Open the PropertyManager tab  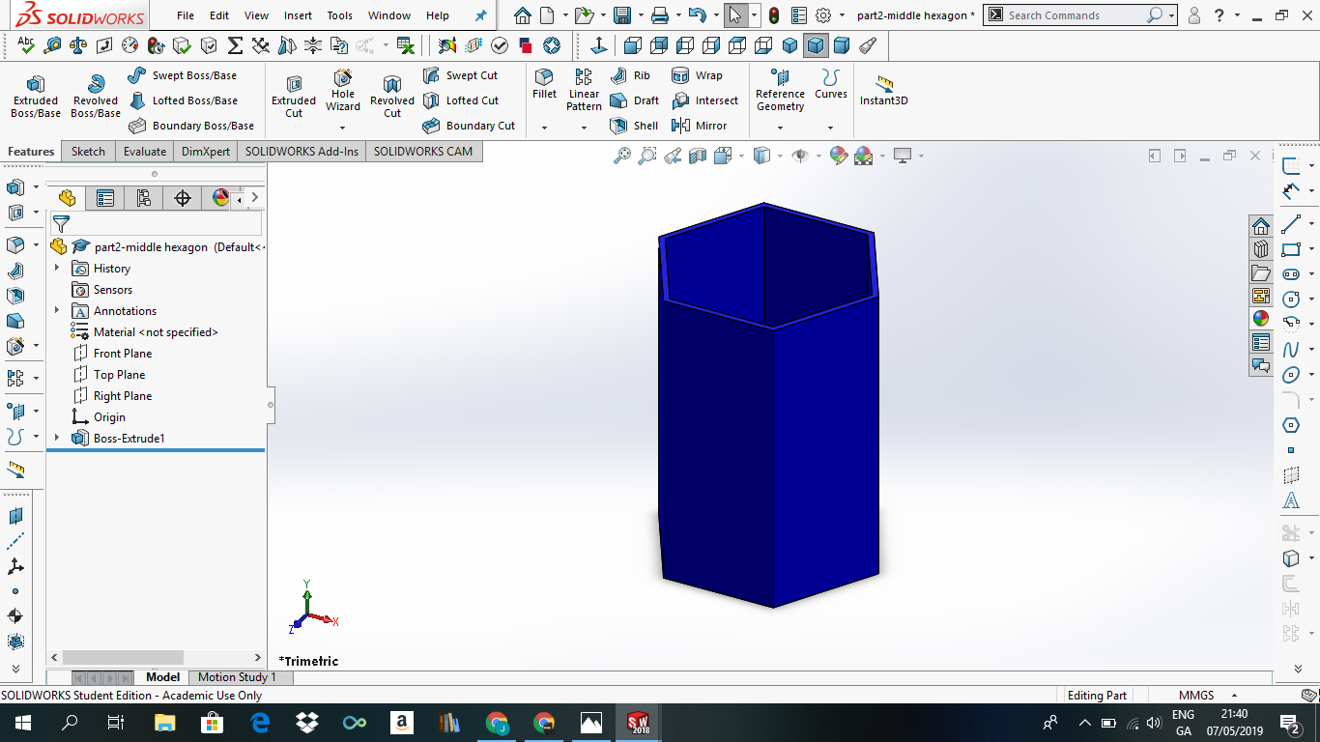(105, 198)
